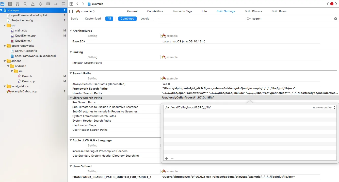
Task: Select CoreOF.xcconfig file
Action: 26,51
